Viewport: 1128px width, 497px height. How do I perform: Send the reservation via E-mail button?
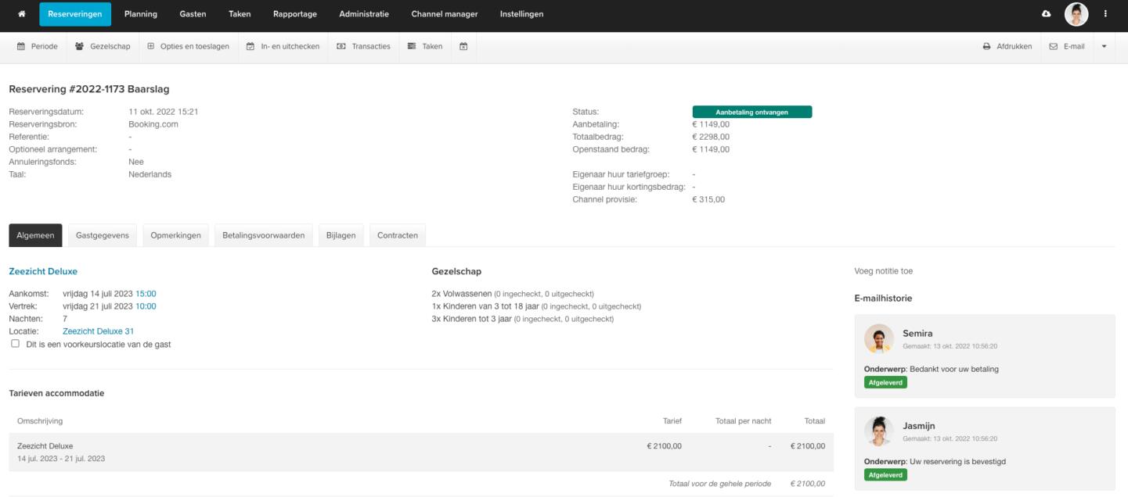pos(1067,46)
